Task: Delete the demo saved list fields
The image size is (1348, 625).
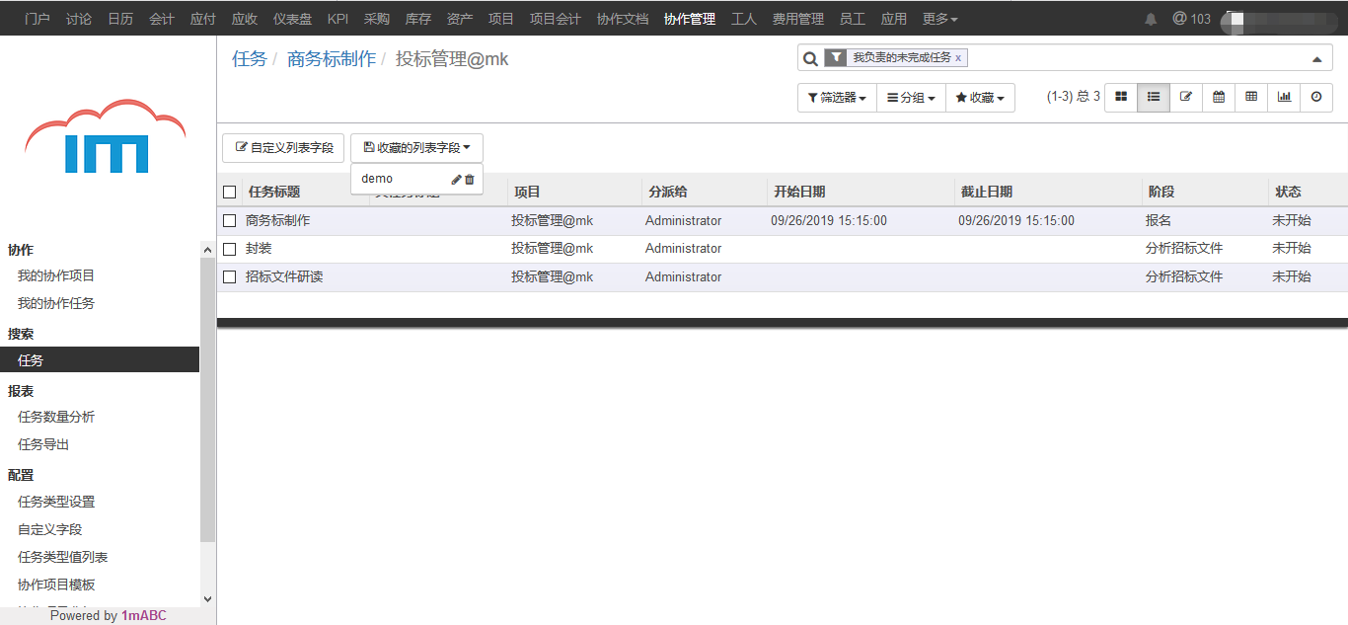Action: point(470,179)
